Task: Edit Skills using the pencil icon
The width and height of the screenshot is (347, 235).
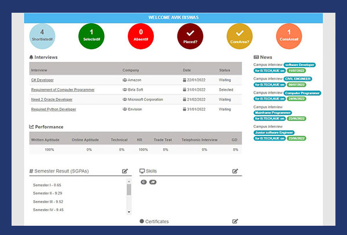Action: coord(235,171)
